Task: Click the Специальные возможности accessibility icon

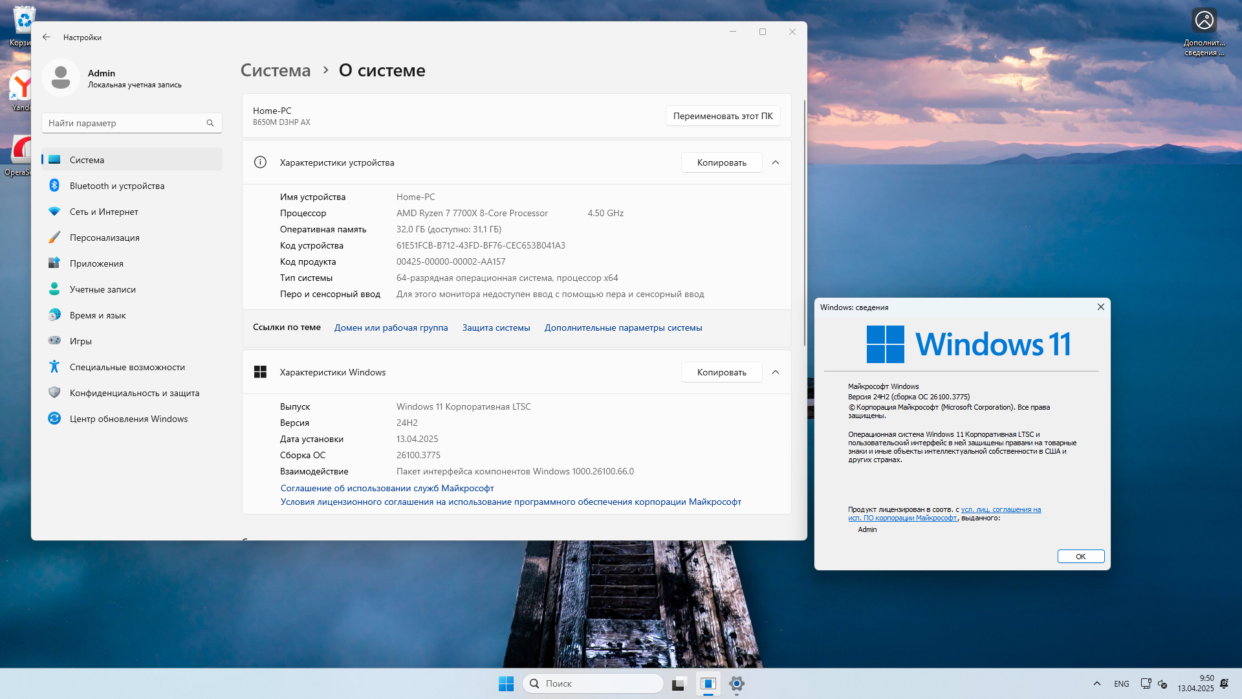Action: (x=54, y=367)
